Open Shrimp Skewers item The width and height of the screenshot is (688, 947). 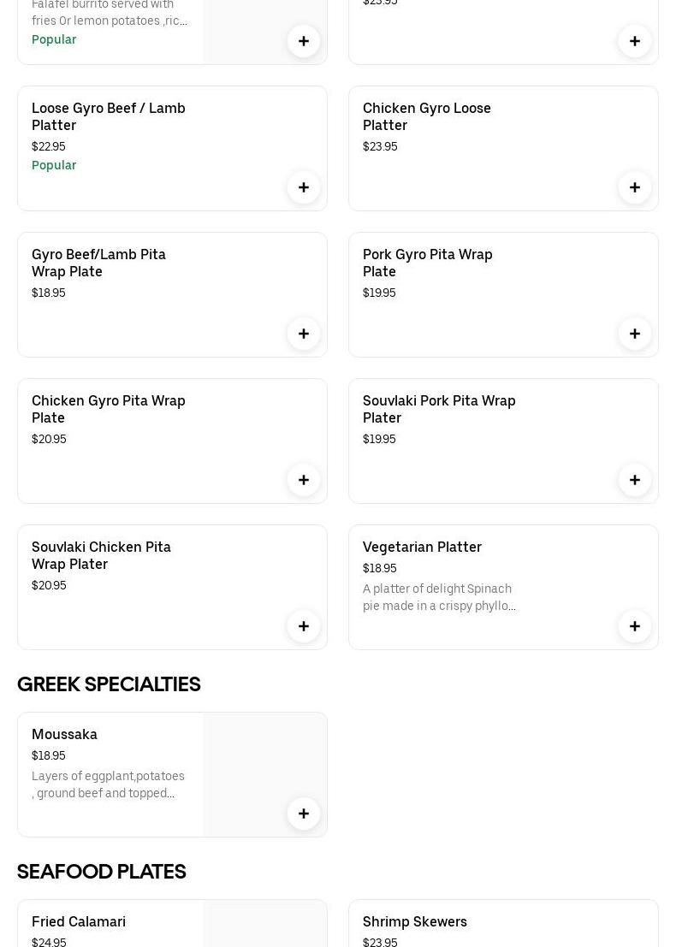point(415,921)
